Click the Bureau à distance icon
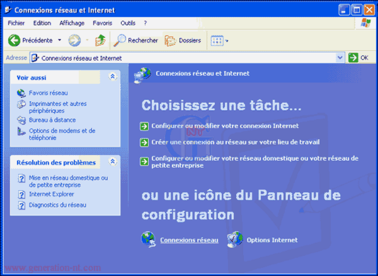 tap(21, 120)
